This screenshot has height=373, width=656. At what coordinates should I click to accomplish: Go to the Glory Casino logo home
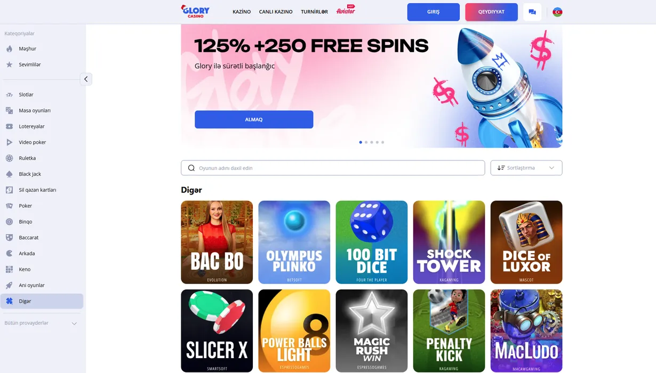pos(195,11)
